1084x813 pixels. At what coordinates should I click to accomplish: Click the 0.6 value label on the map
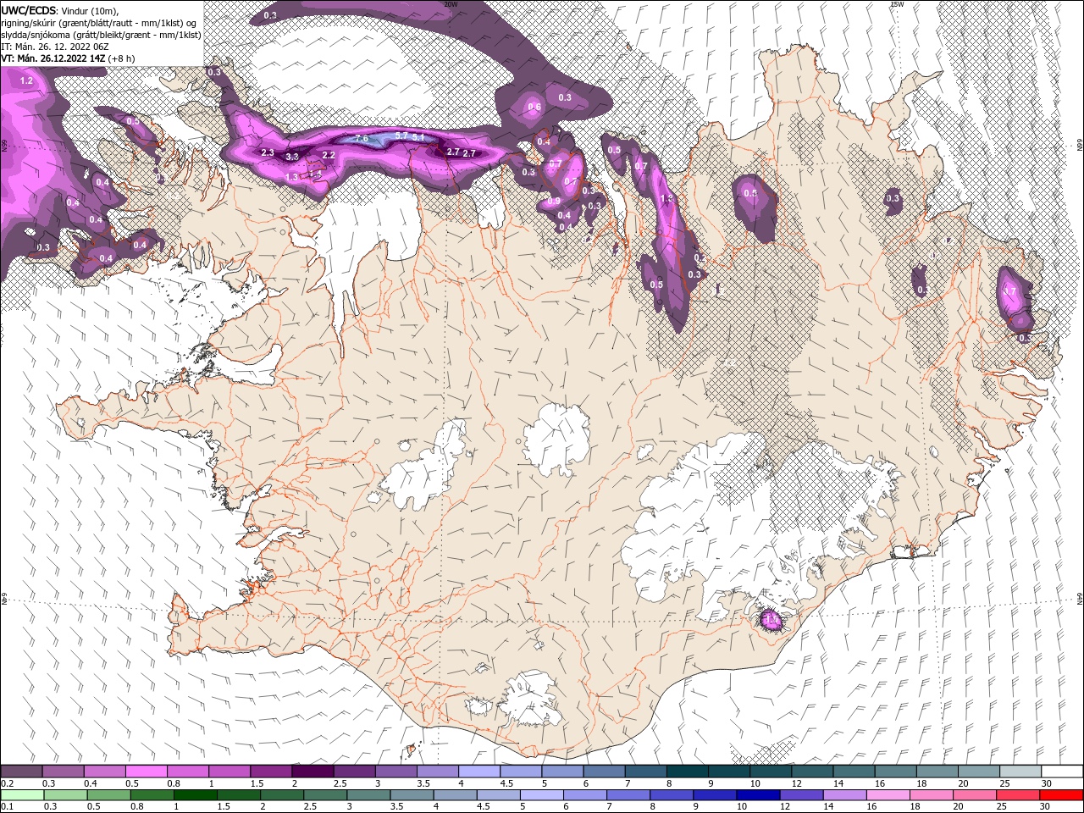click(534, 107)
